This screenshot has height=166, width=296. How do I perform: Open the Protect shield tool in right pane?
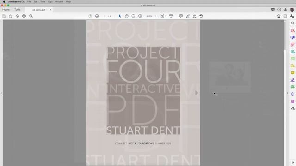(x=293, y=94)
